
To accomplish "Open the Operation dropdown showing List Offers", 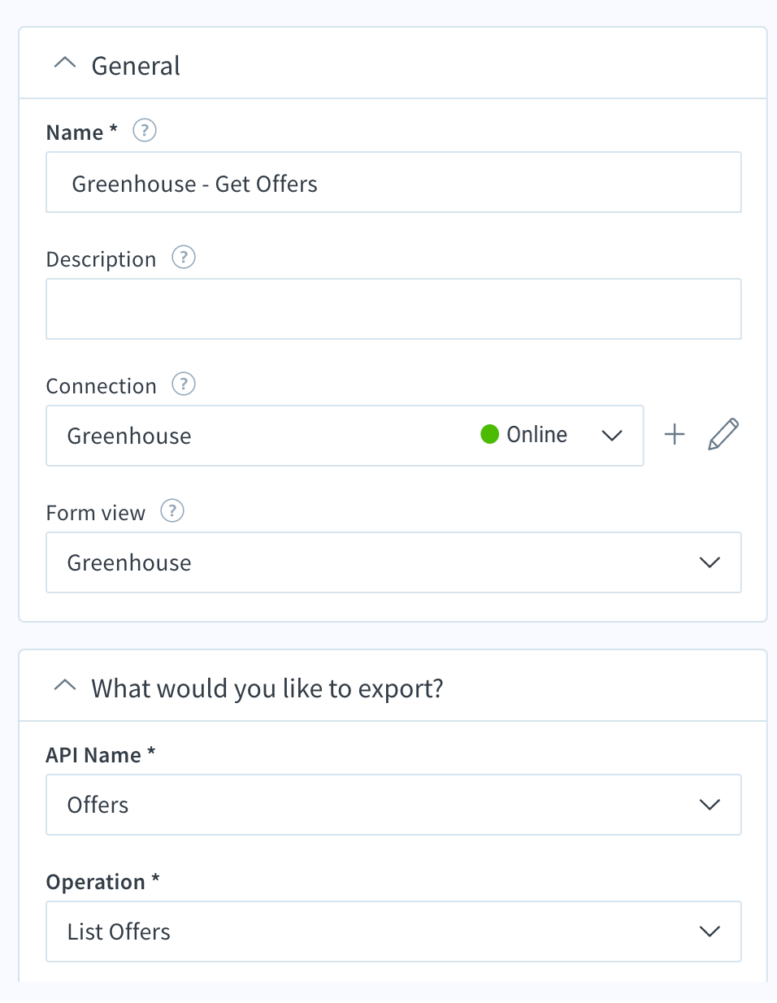I will (x=393, y=931).
